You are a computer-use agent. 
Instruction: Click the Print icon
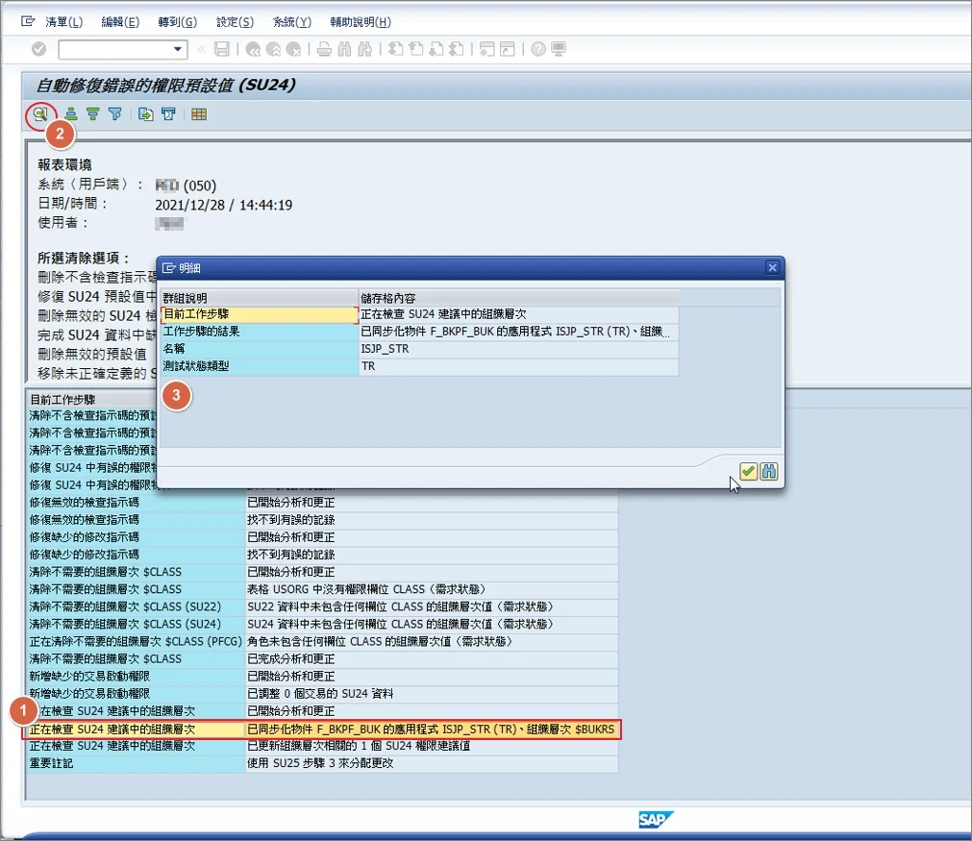[324, 49]
